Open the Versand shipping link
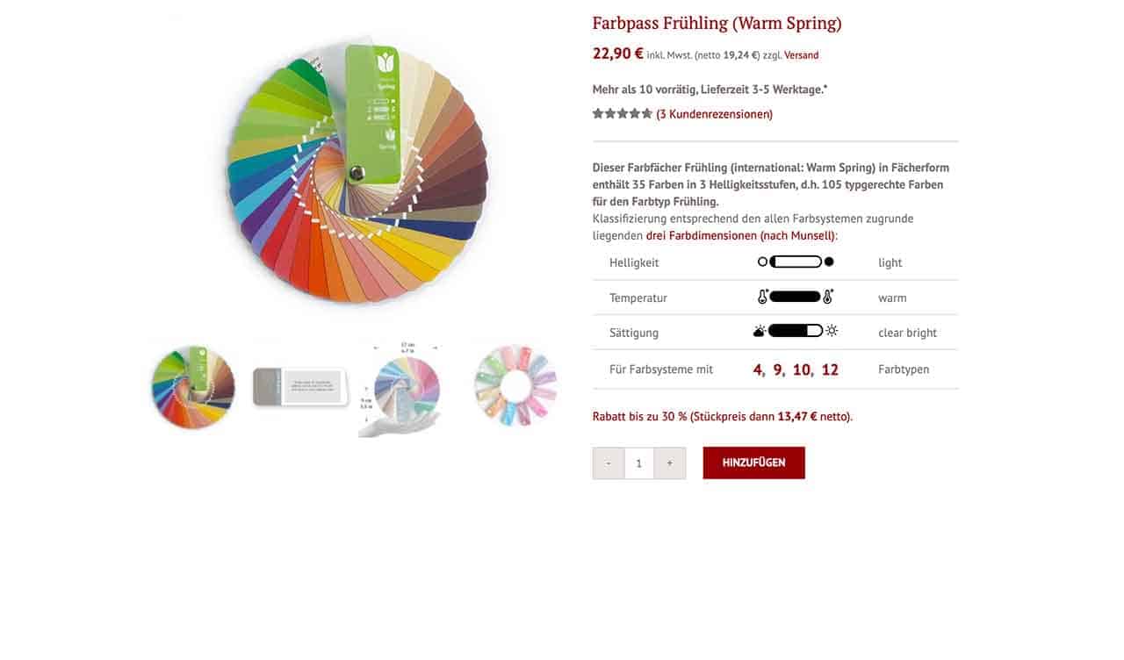Screen dimensions: 1124x660 (801, 55)
